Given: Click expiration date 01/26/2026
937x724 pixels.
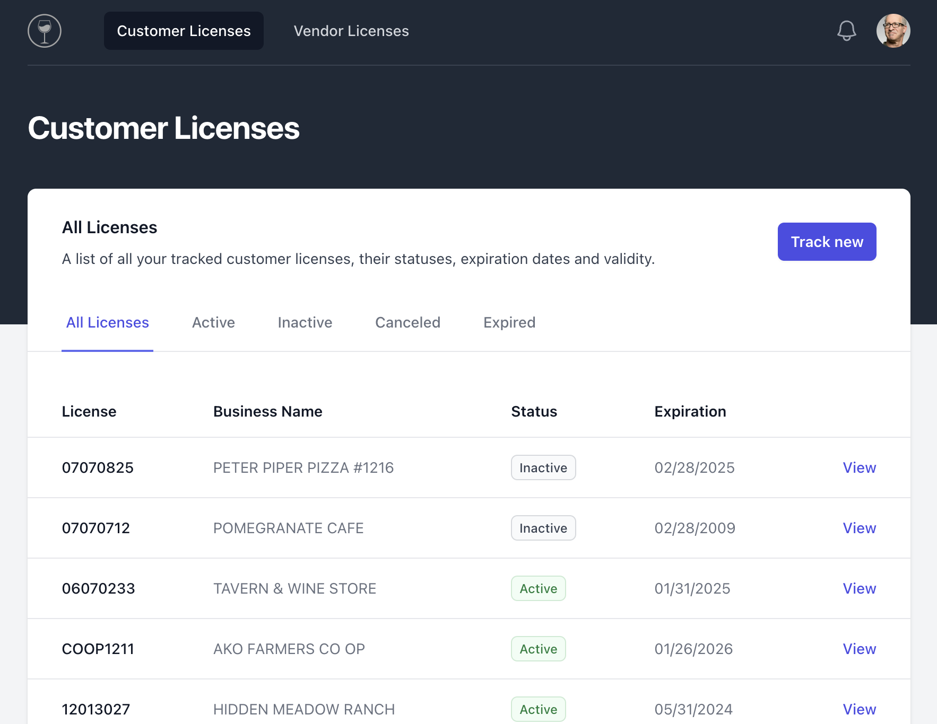Looking at the screenshot, I should pos(693,649).
